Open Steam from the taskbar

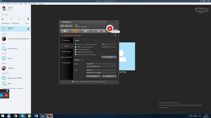click(x=43, y=116)
